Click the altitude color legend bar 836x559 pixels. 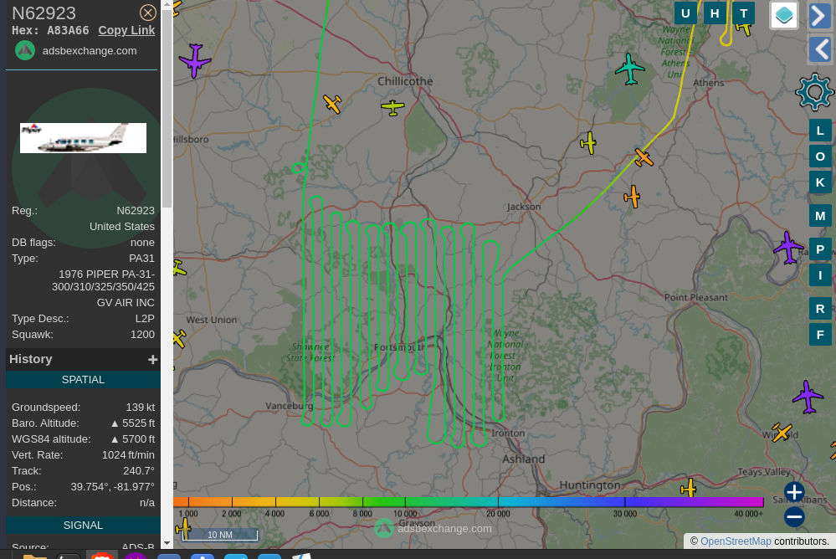(469, 502)
